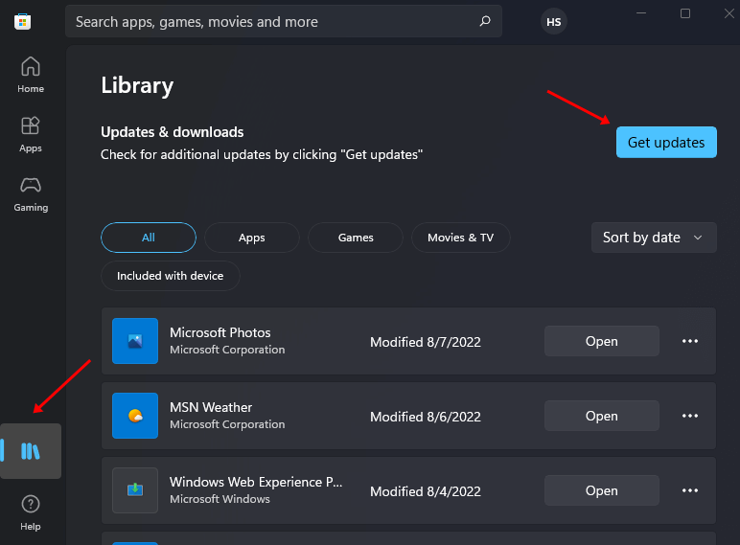Open Help from the sidebar
This screenshot has height=545, width=740.
point(31,511)
